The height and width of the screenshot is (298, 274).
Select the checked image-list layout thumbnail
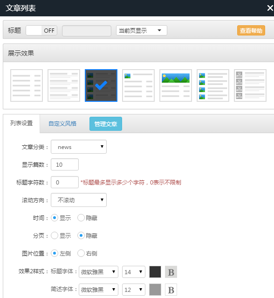[101, 85]
